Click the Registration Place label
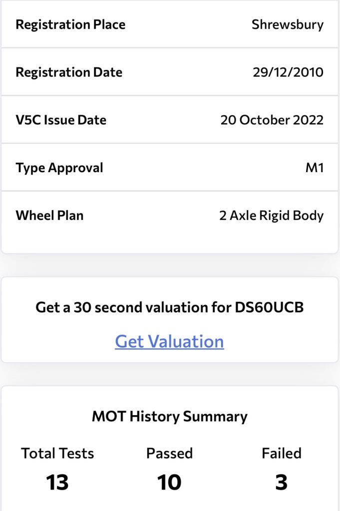Screen dimensions: 340x511 click(x=70, y=24)
